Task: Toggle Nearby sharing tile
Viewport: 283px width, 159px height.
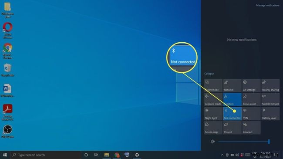Action: pyautogui.click(x=270, y=85)
